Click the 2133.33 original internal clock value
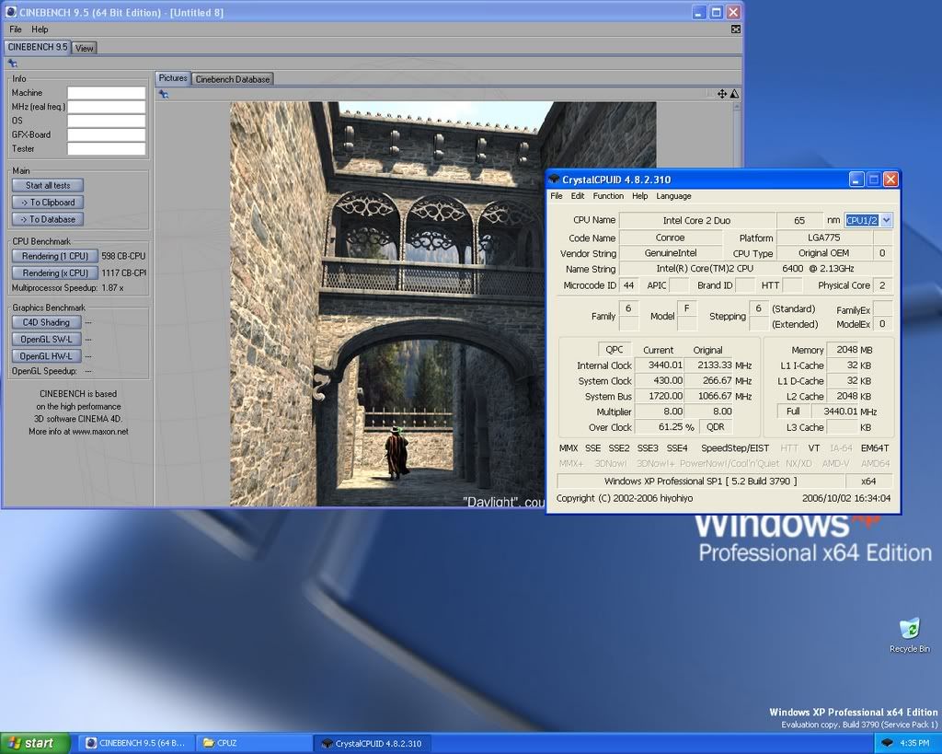The image size is (942, 754). coord(709,365)
